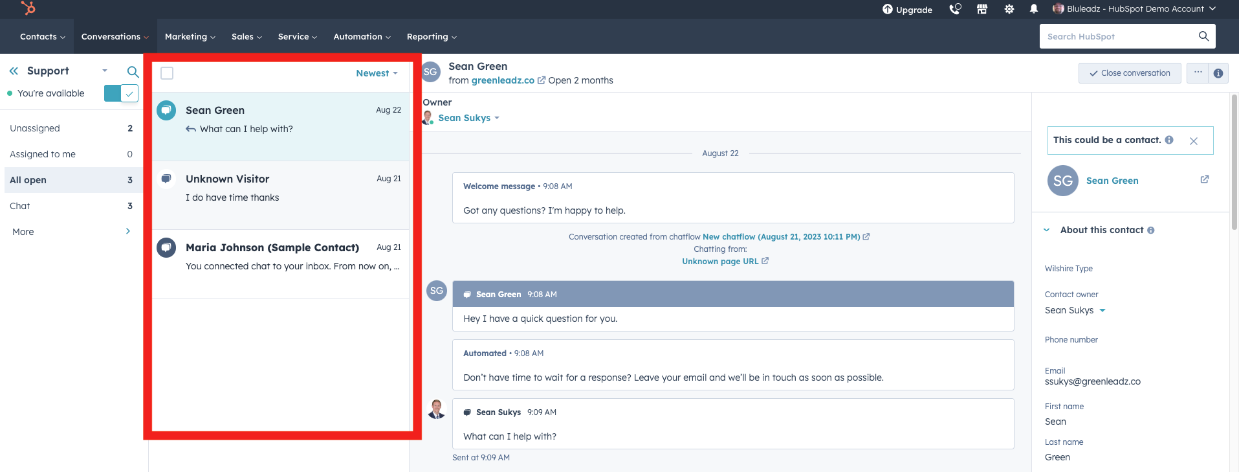Click the email ssukys@greenleadz.co
Screen dimensions: 1239x472
1093,381
